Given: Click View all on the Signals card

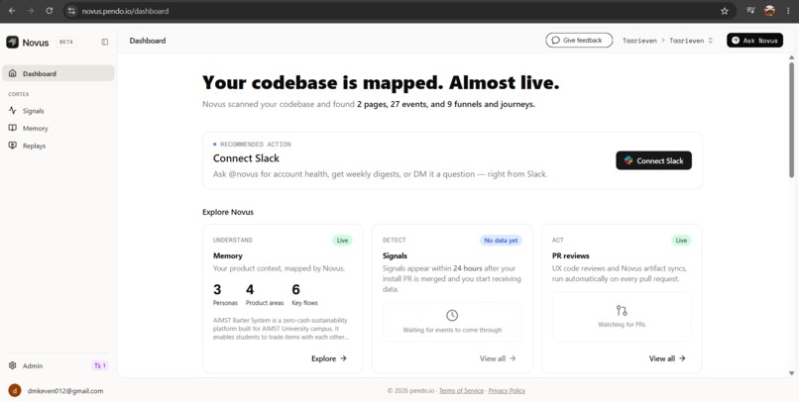Looking at the screenshot, I should click(498, 358).
